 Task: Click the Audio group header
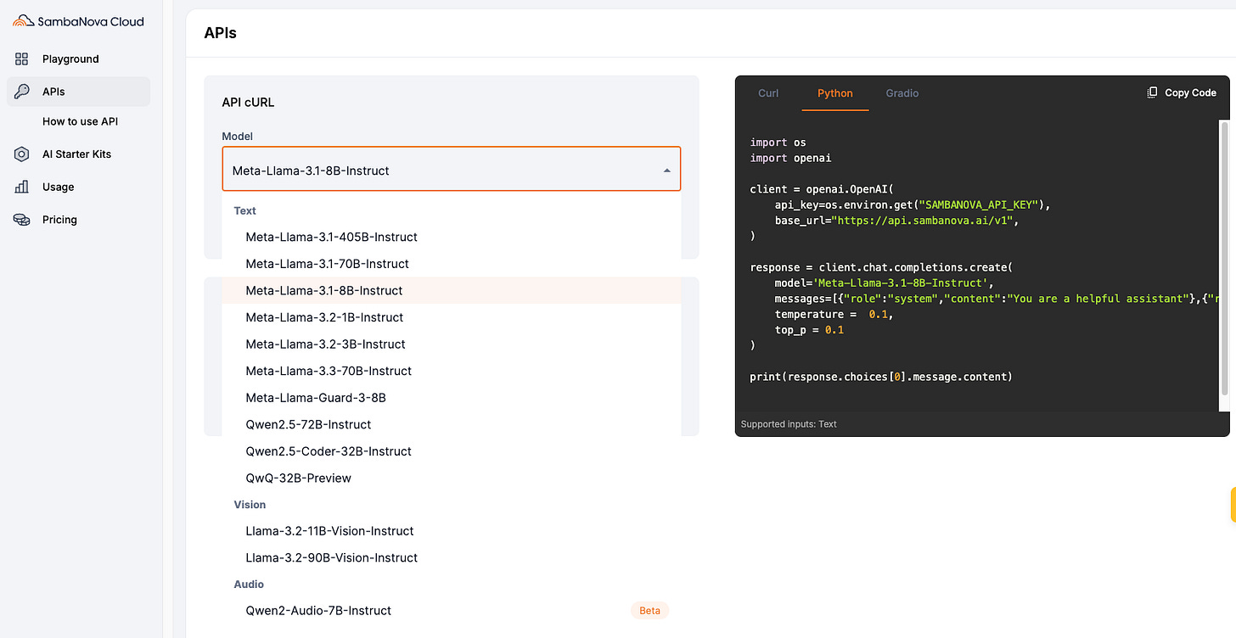point(249,585)
